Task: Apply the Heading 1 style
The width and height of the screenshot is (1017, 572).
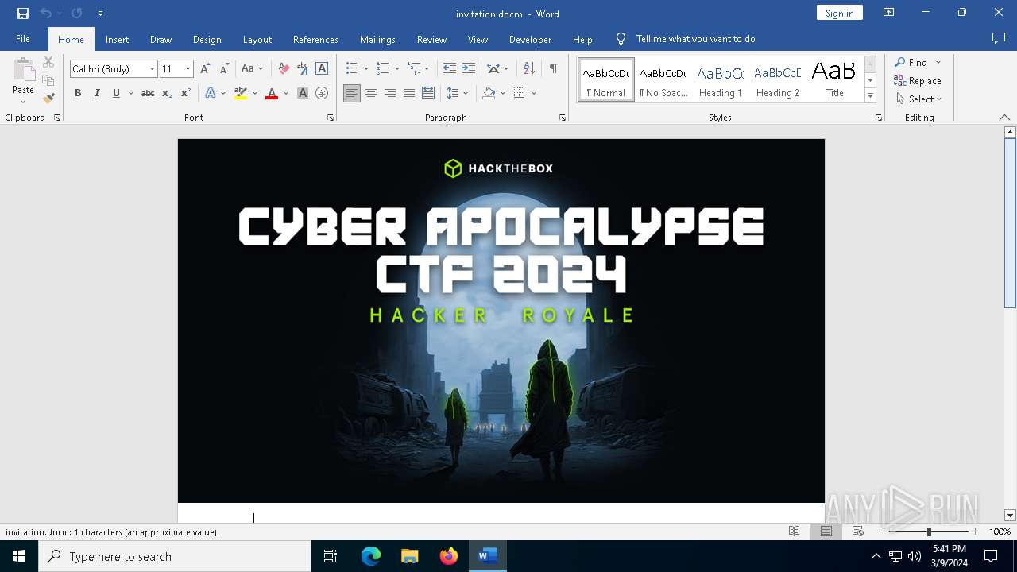Action: coord(721,80)
